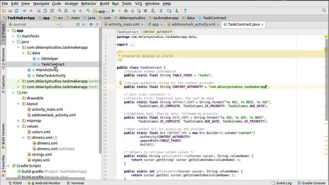This screenshot has height=185, width=329.
Task: Click the Paste icon in toolbar
Action: (x=51, y=11)
